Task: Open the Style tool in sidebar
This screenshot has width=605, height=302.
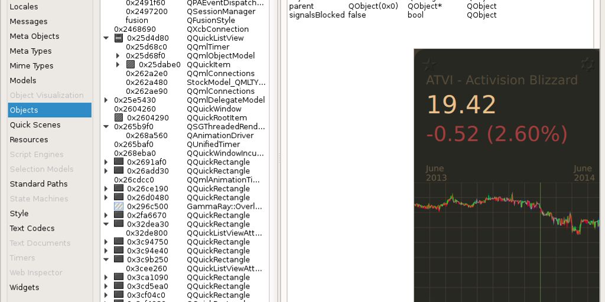Action: (x=50, y=214)
